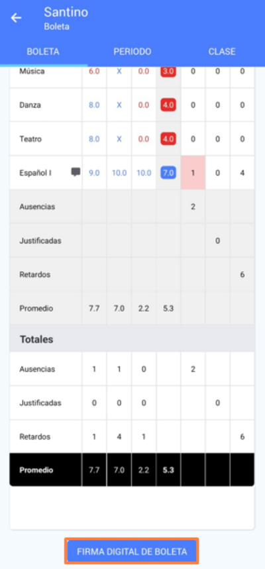Click the blue 7.0 badge for Español I

[x=168, y=173]
